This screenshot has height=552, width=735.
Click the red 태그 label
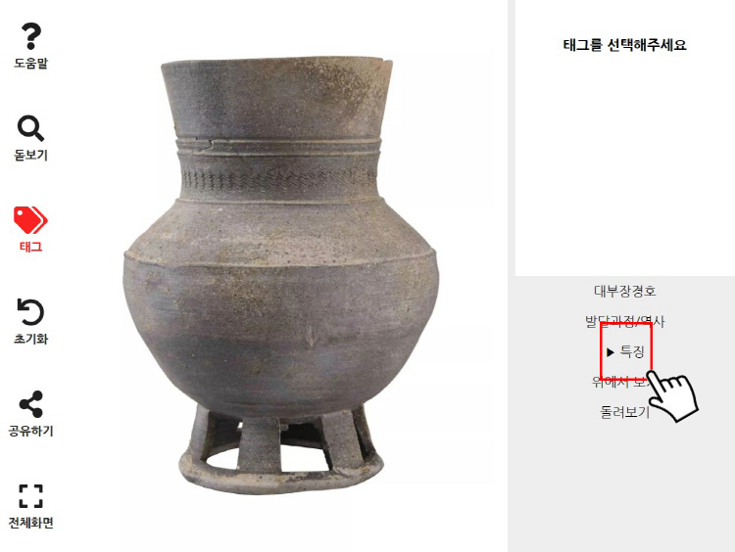(31, 247)
